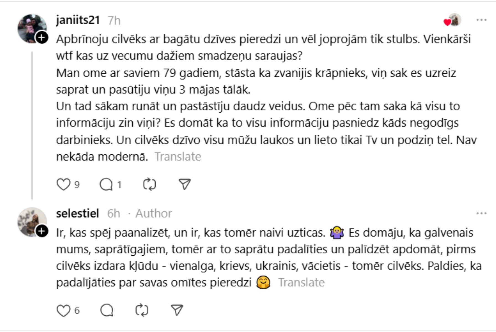Like the selestiel reply
This screenshot has height=332, width=496.
pyautogui.click(x=63, y=310)
